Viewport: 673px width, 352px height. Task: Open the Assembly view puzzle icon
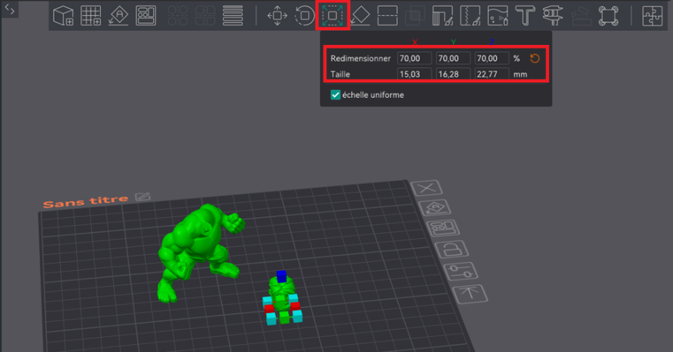click(653, 15)
